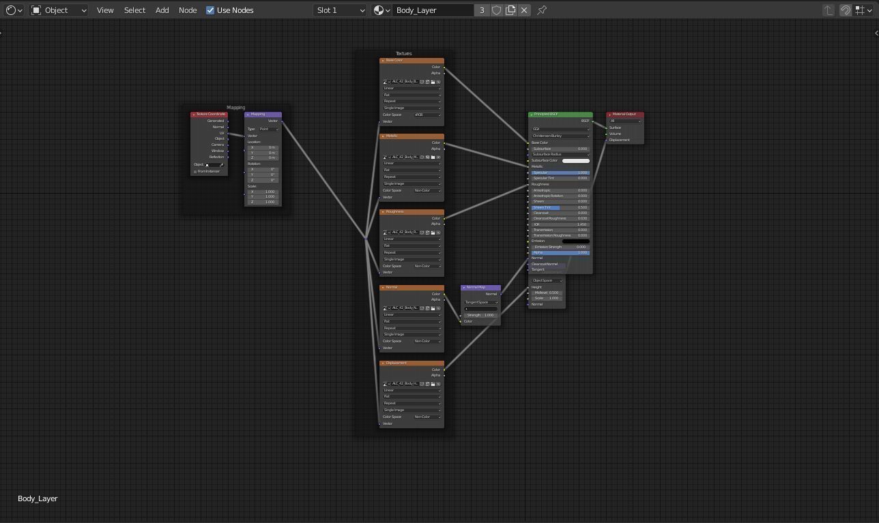Click Normal Map Strength value field
879x523 pixels.
[x=481, y=315]
